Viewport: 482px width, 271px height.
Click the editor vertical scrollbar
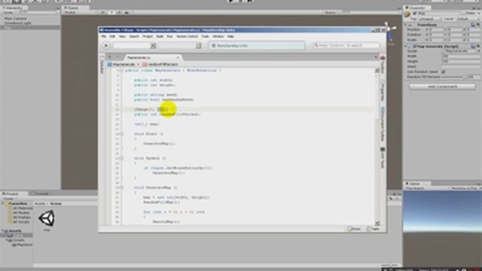377,147
